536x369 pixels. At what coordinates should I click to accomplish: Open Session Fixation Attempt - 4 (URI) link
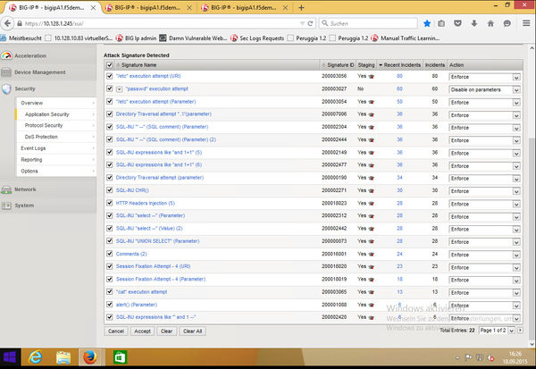coord(153,266)
